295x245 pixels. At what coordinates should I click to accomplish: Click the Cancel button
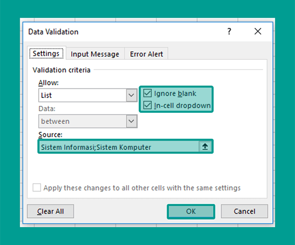[244, 212]
